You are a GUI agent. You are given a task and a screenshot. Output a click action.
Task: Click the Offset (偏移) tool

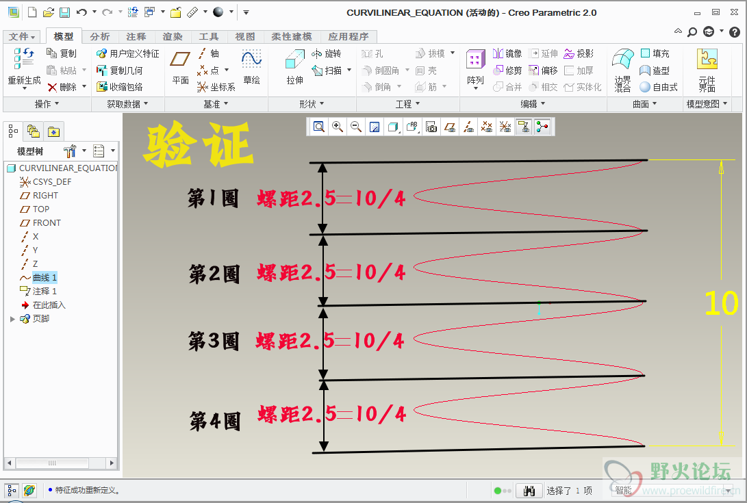543,70
